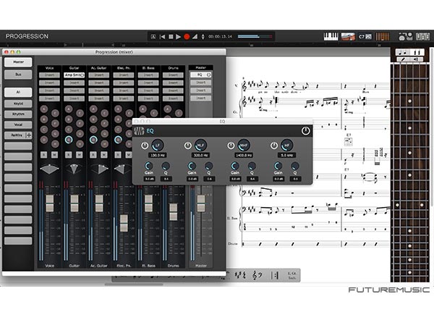Screen dimensions: 434x312
Task: Click the LF frequency knob in the EQ
Action: pyautogui.click(x=158, y=146)
